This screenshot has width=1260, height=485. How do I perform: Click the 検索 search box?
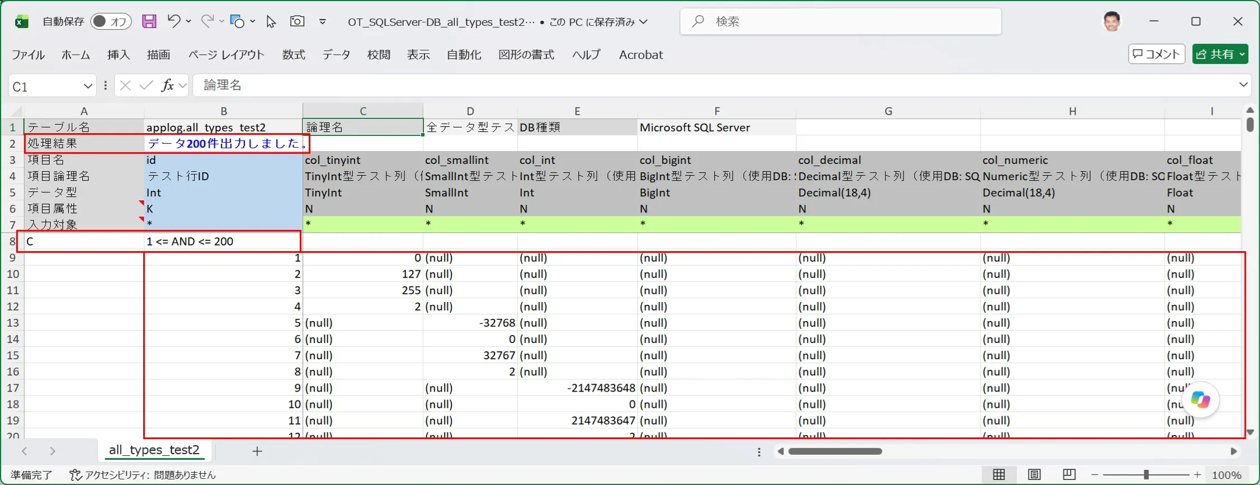[x=841, y=22]
